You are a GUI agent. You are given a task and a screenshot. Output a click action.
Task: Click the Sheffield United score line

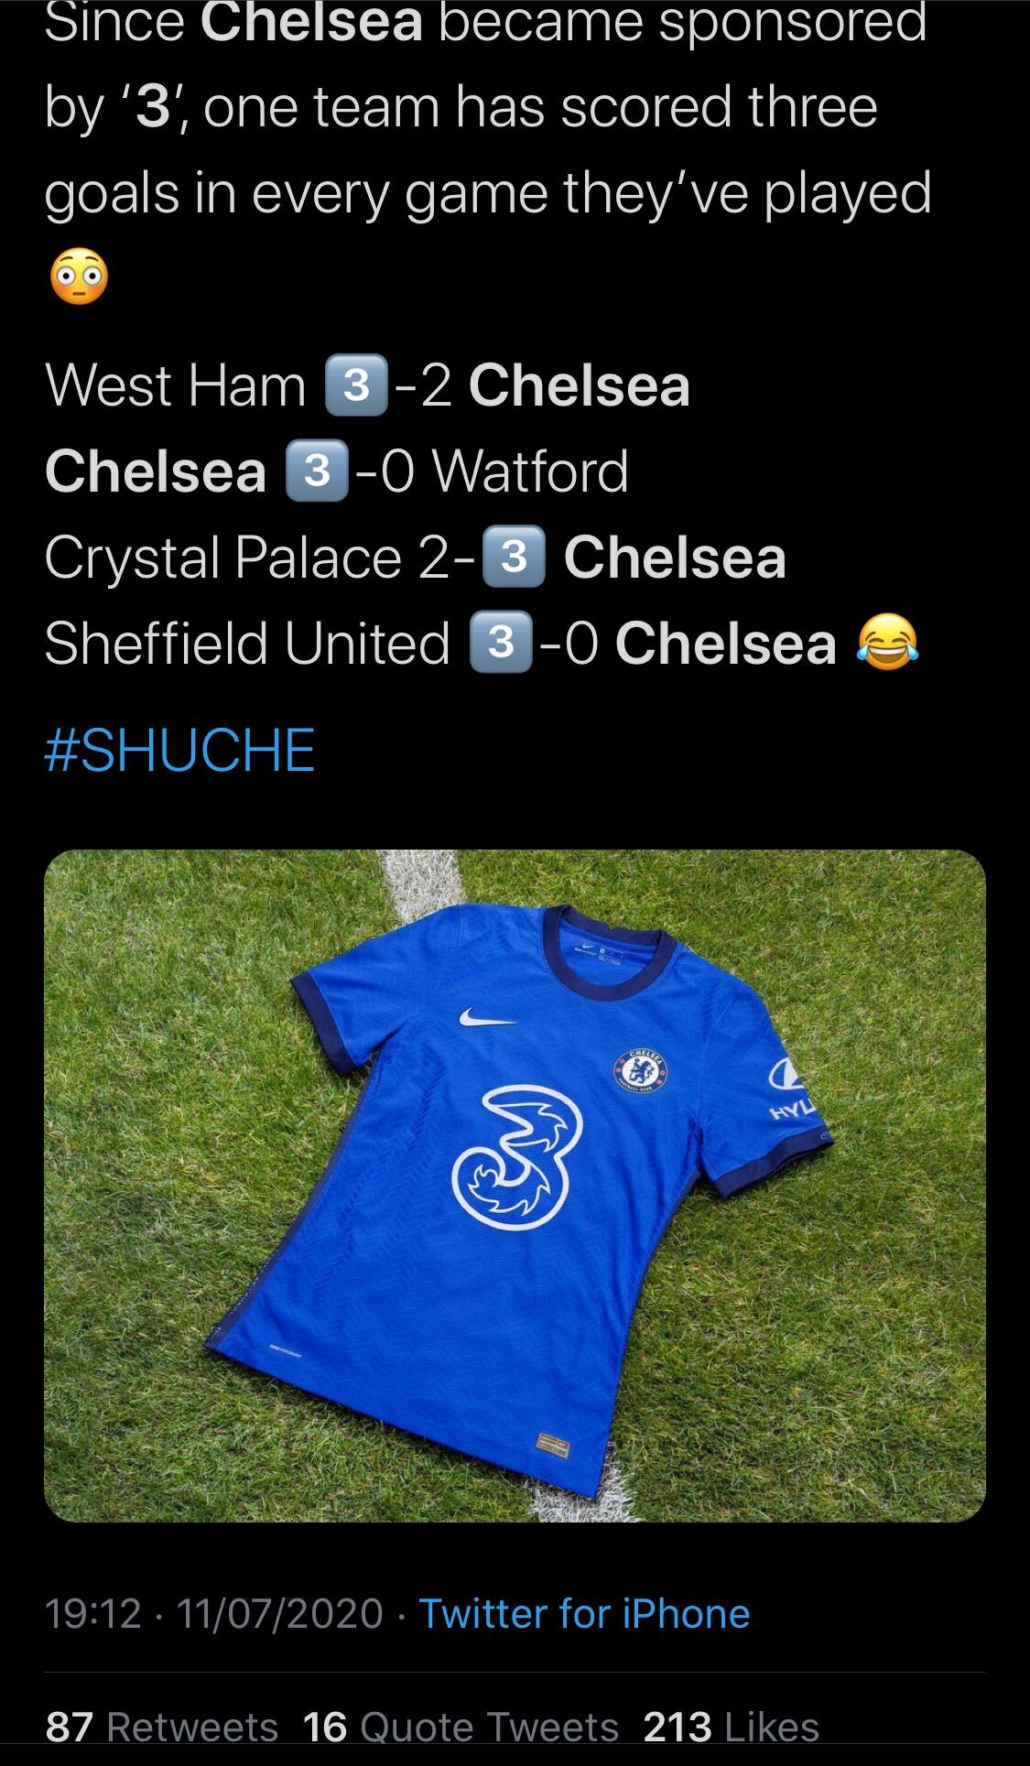point(482,643)
